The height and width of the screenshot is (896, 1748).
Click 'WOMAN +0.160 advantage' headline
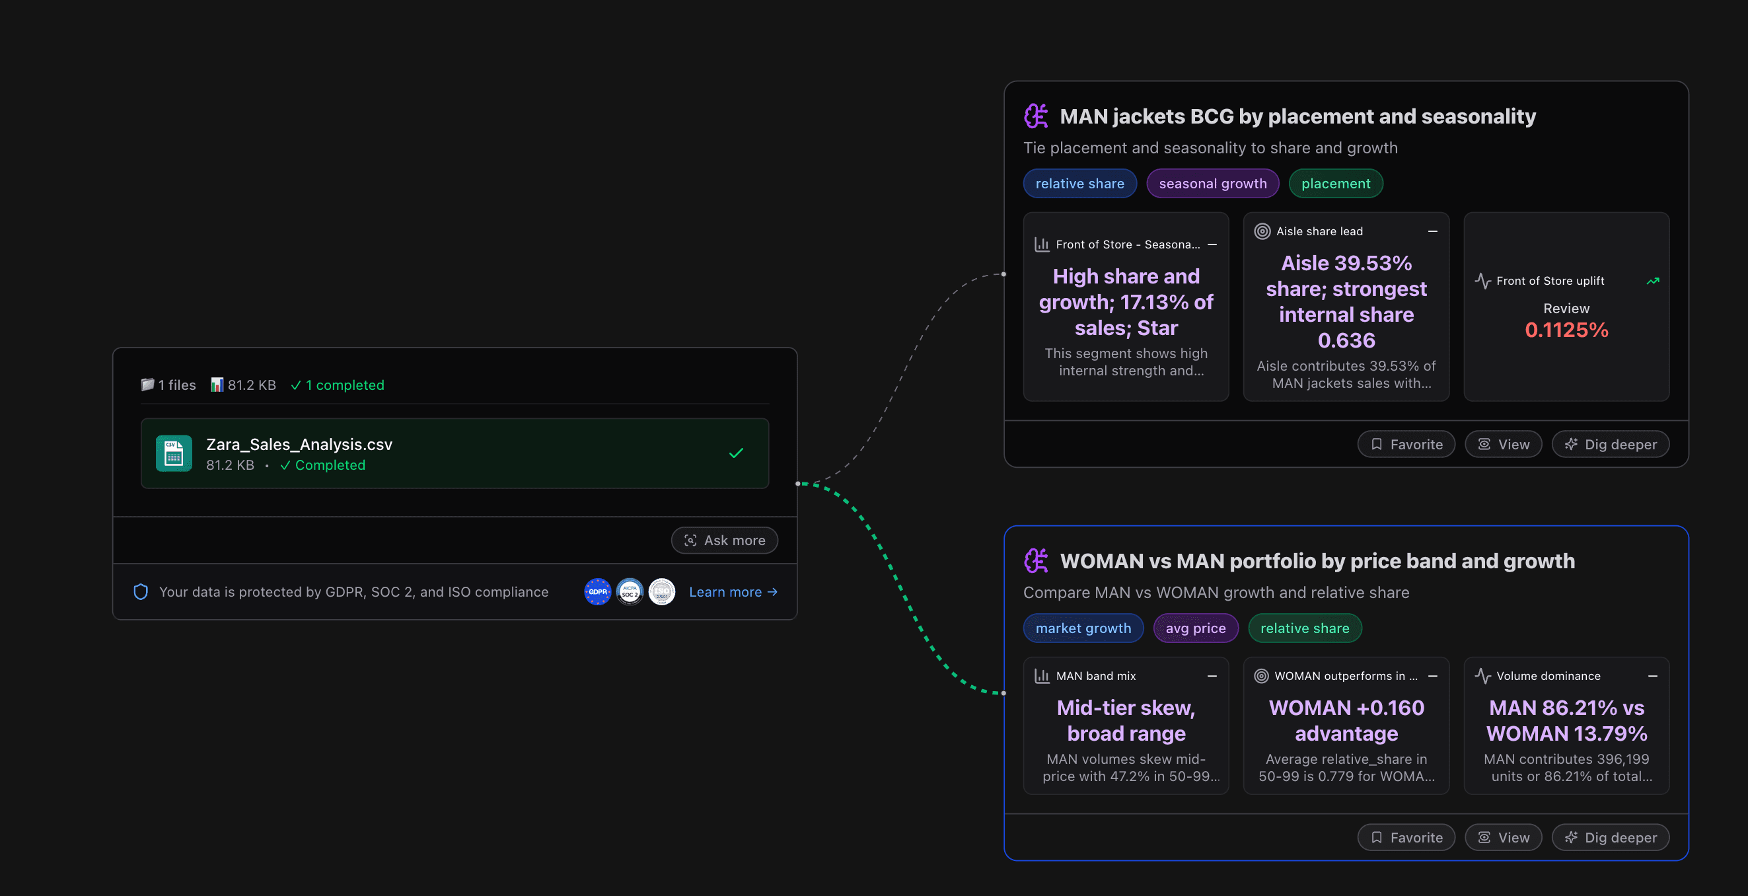click(1346, 721)
